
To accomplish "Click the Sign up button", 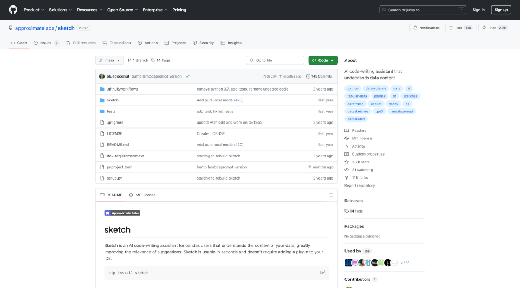I will (x=500, y=10).
